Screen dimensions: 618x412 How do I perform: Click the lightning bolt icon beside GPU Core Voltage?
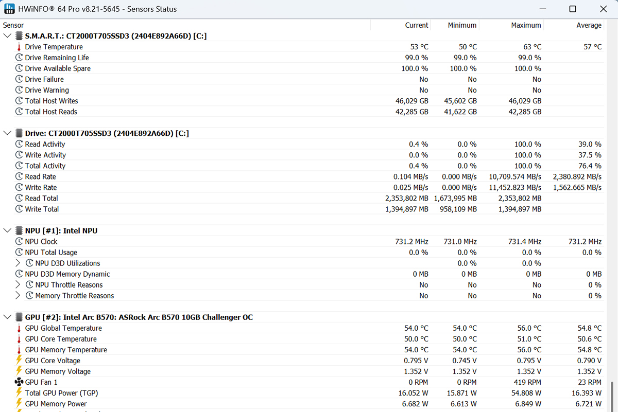tap(19, 361)
